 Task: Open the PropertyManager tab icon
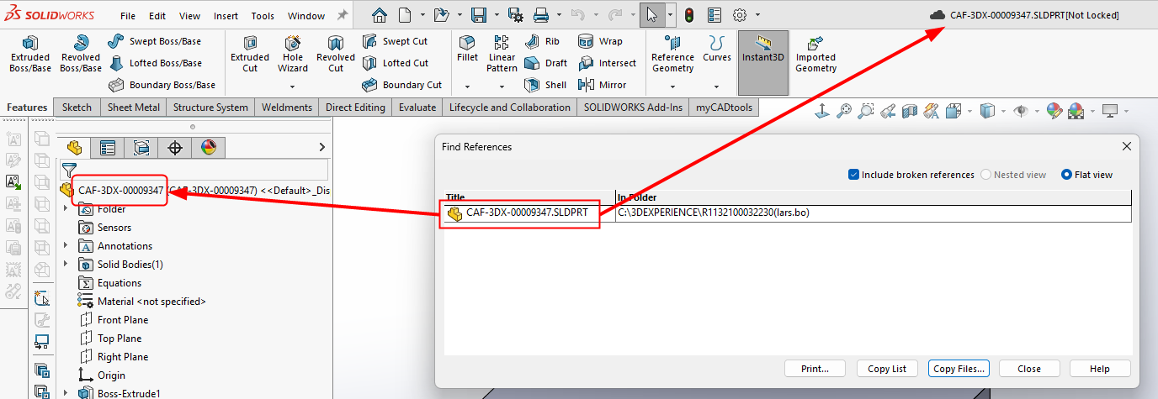click(x=108, y=148)
